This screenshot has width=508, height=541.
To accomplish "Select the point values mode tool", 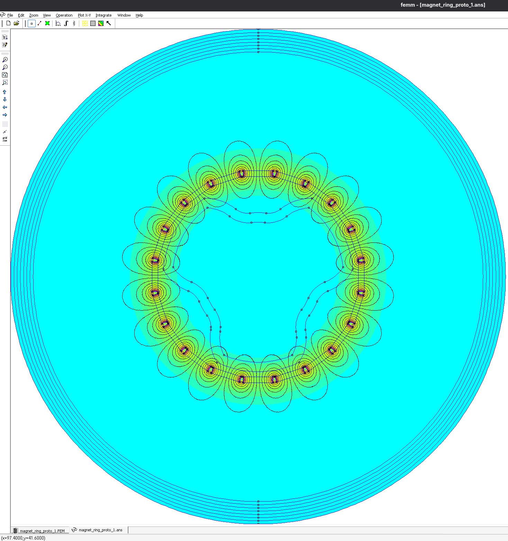I will pos(31,24).
